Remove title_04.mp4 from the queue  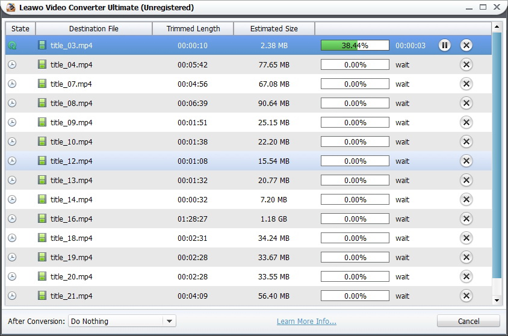point(466,65)
